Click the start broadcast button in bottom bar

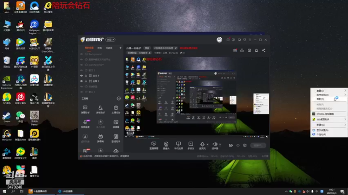[258, 145]
